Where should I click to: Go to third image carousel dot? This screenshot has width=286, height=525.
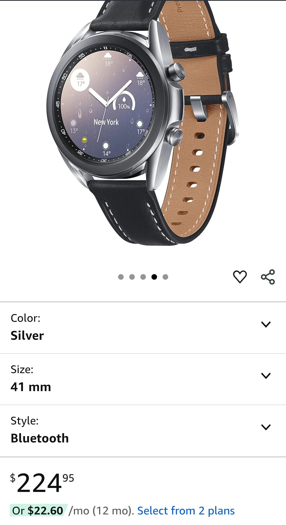143,277
